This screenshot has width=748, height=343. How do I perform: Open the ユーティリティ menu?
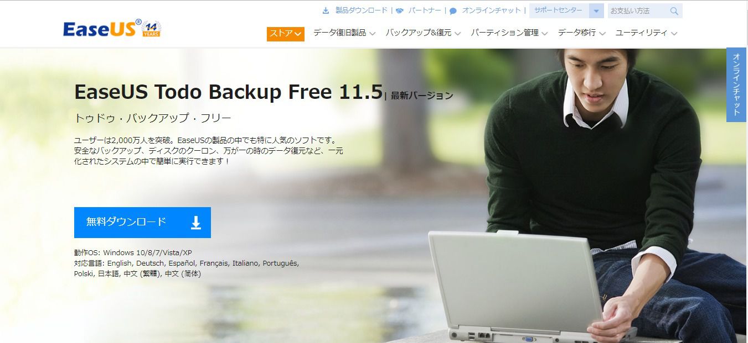click(x=646, y=33)
